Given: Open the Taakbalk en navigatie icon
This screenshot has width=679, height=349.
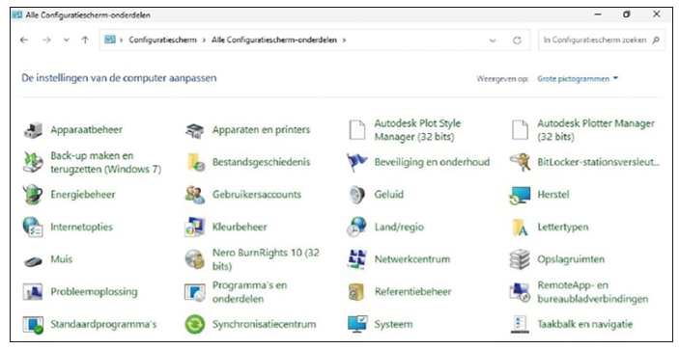Looking at the screenshot, I should 520,324.
